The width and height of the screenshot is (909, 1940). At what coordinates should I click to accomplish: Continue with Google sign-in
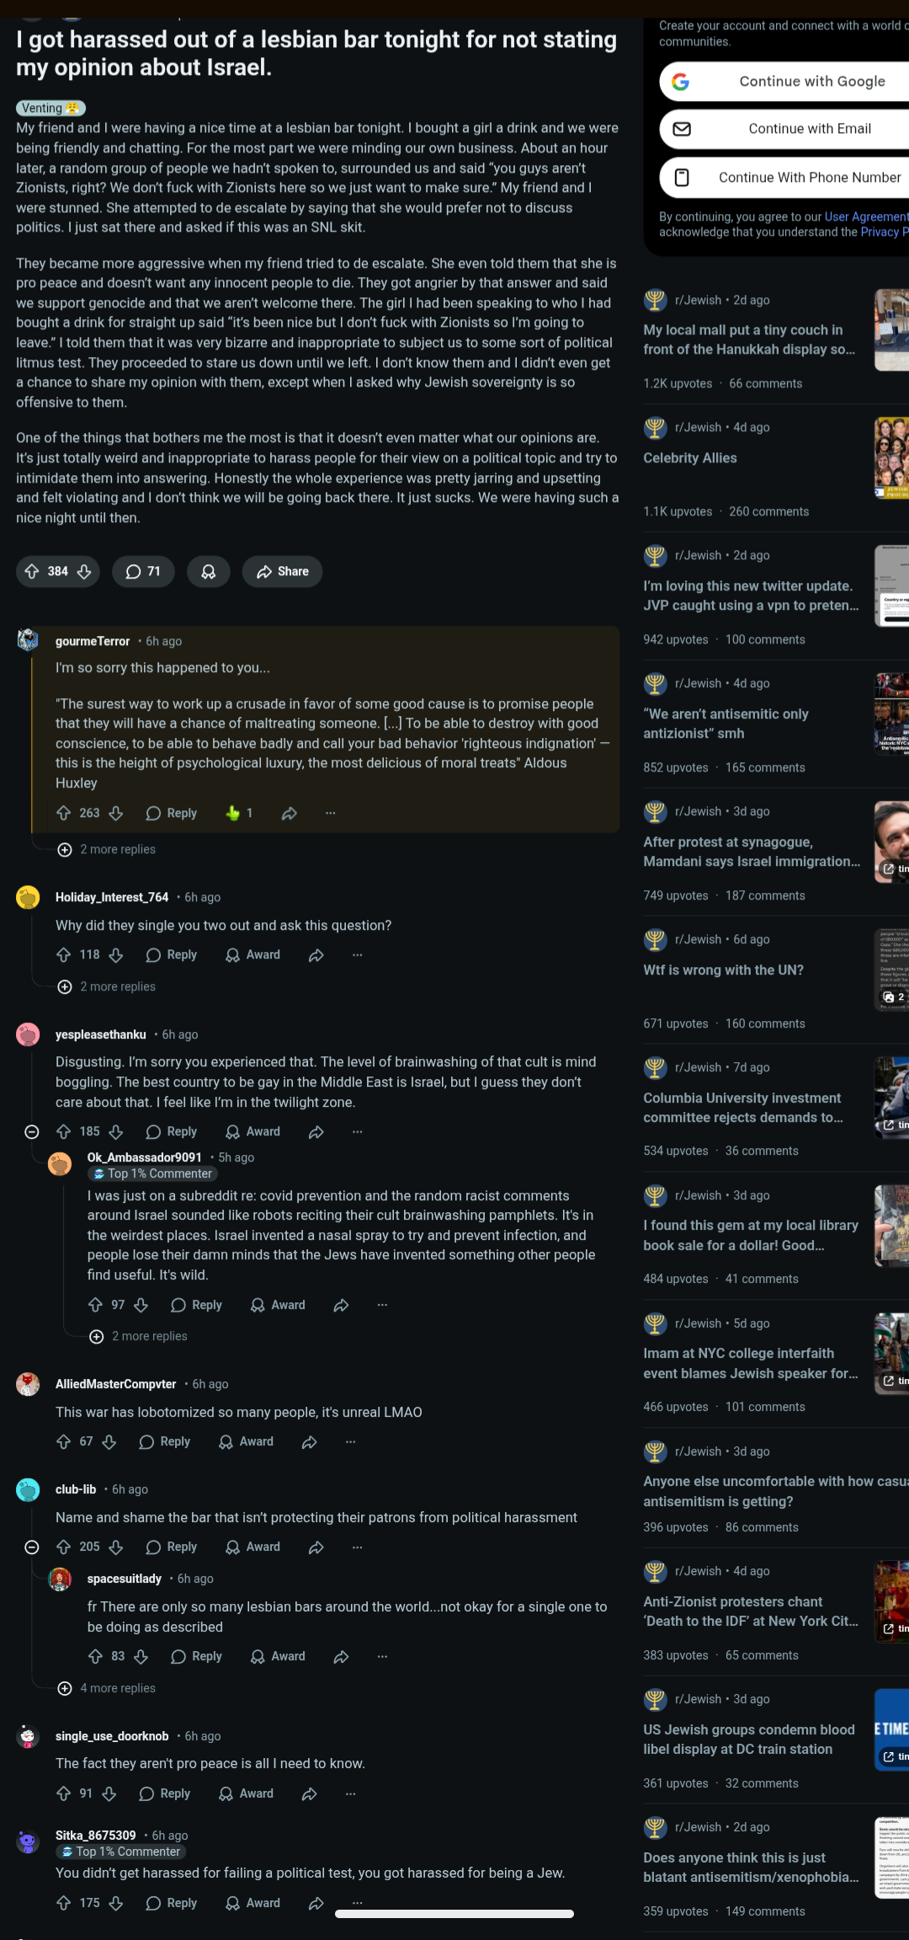pos(784,82)
